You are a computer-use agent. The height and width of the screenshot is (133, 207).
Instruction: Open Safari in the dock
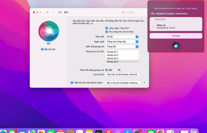[x=3, y=132]
